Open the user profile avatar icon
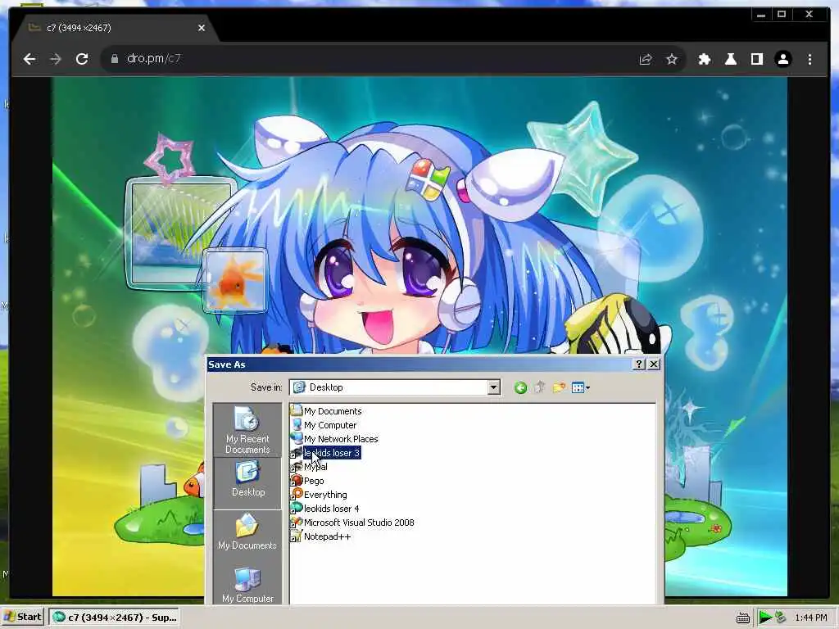 [x=782, y=59]
